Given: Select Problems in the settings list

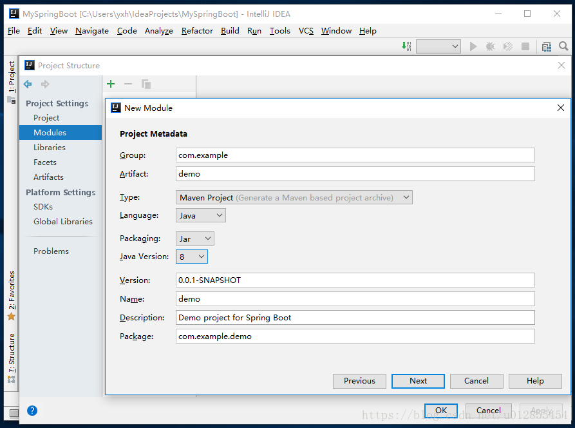Looking at the screenshot, I should 61,251.
